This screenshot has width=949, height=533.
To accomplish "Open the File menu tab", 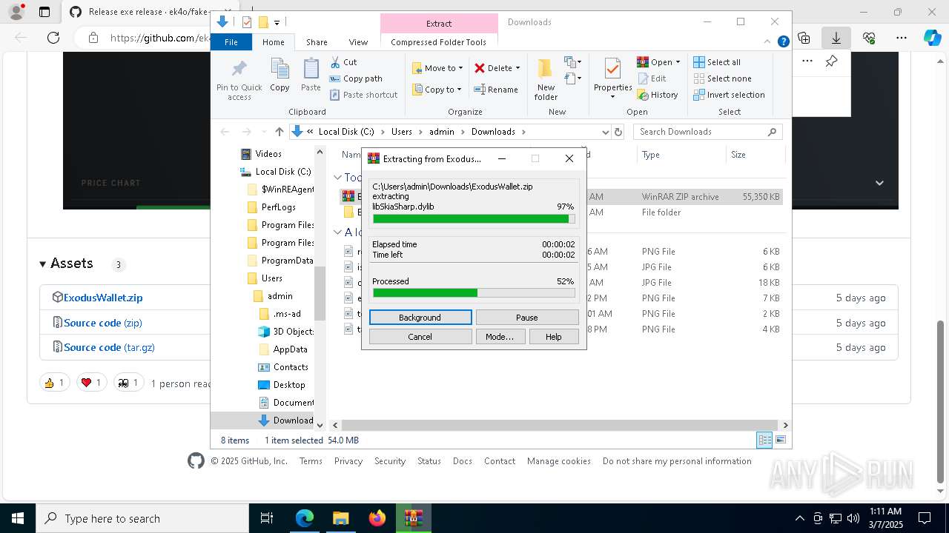I will pyautogui.click(x=231, y=42).
